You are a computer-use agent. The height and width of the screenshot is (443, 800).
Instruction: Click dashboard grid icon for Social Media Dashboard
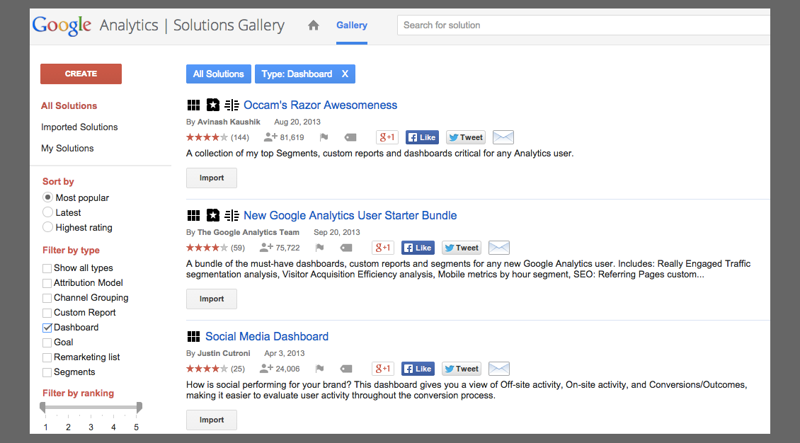point(193,336)
